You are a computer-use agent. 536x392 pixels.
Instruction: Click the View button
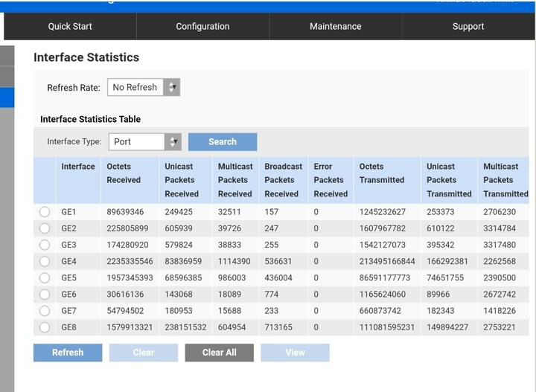click(x=296, y=353)
